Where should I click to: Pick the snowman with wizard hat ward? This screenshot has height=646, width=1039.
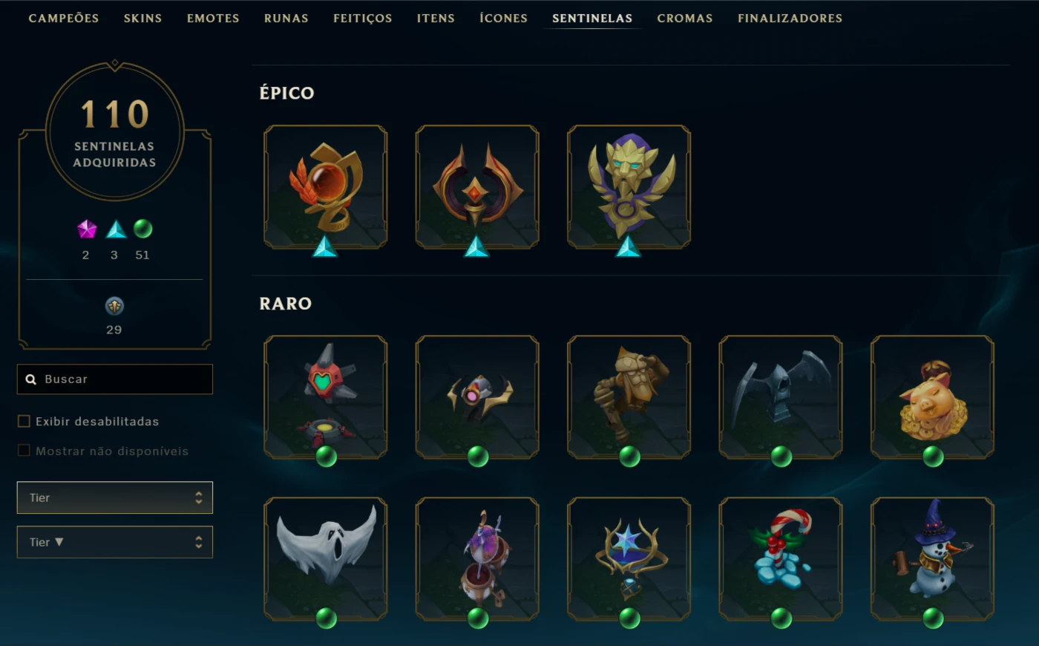point(932,558)
